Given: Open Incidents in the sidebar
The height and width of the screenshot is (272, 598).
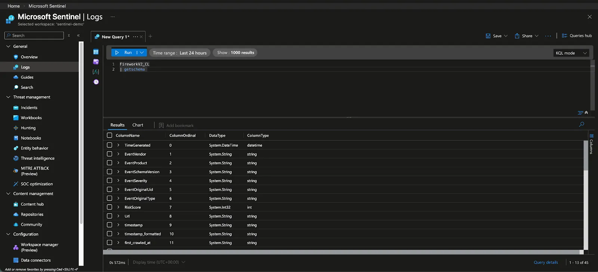Looking at the screenshot, I should pyautogui.click(x=29, y=108).
